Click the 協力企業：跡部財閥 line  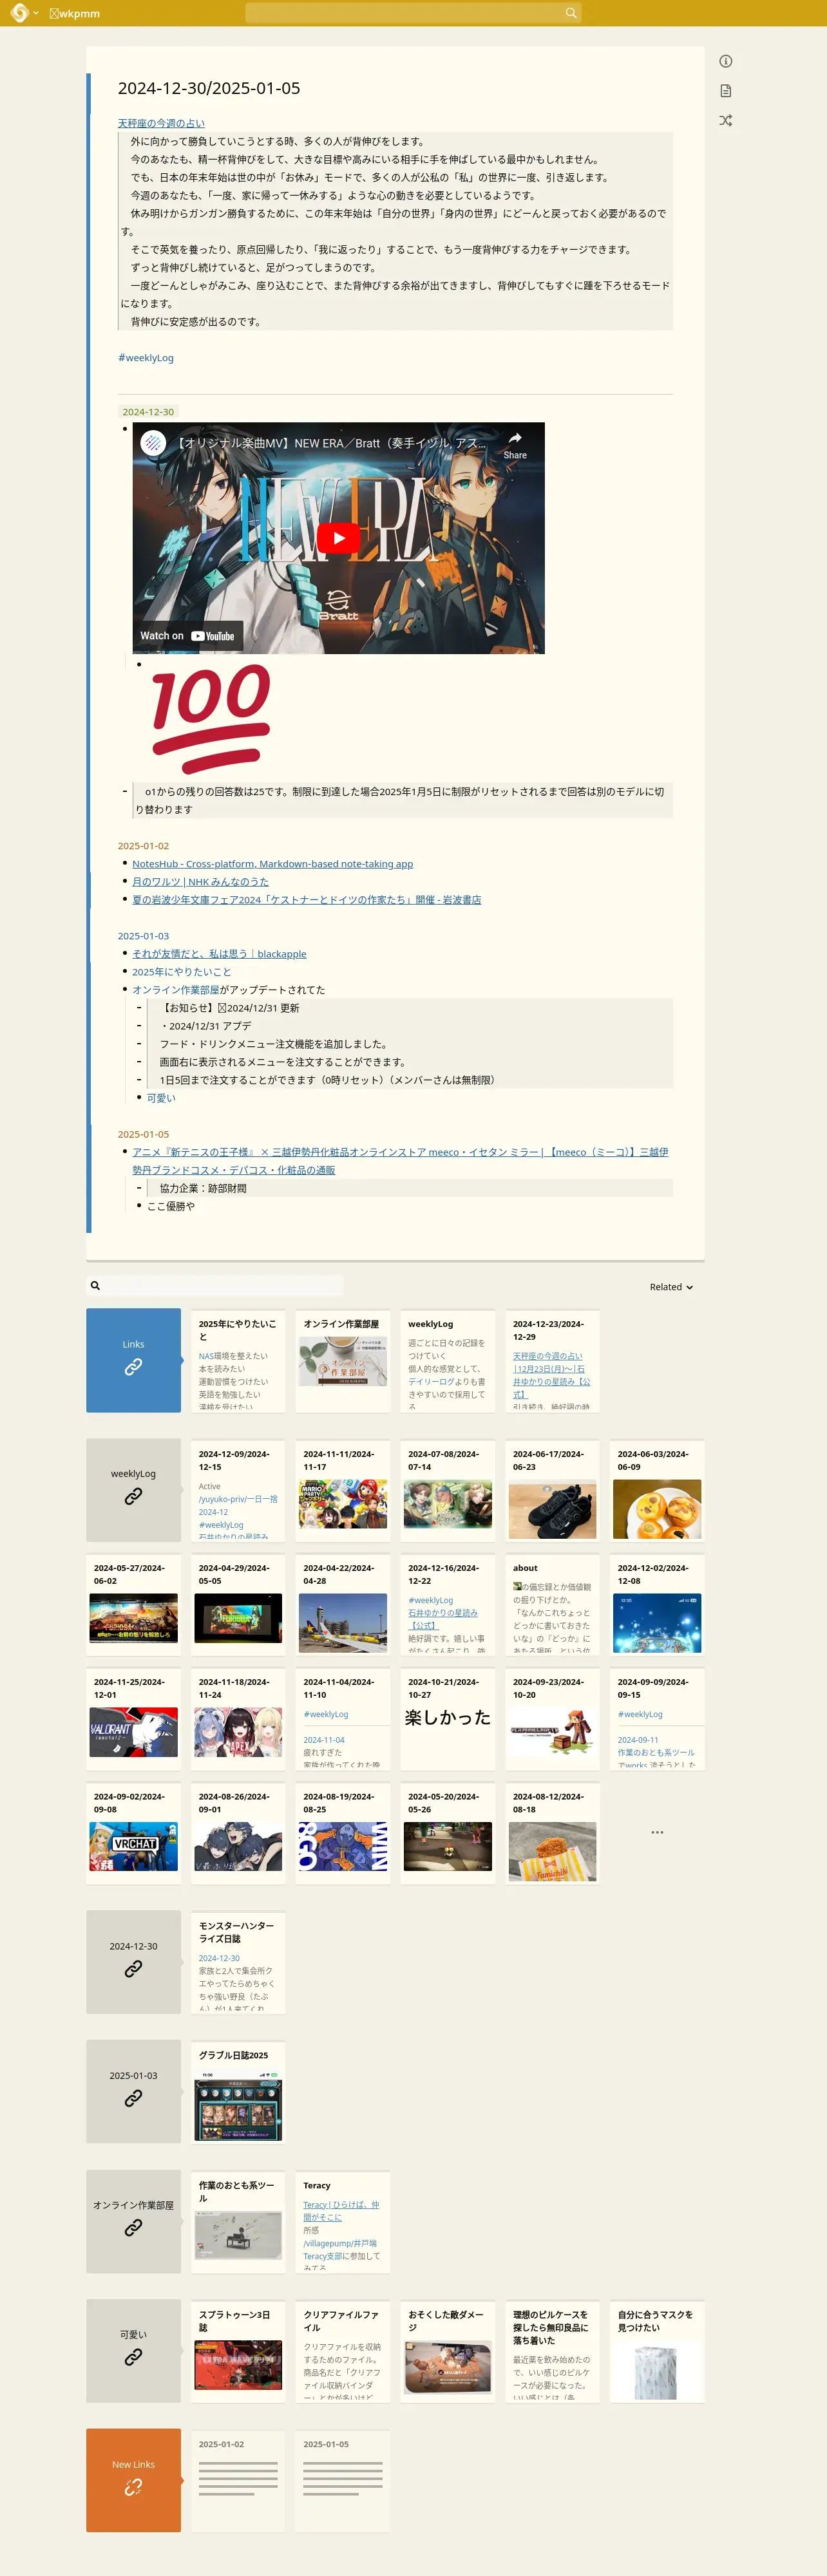tap(203, 1188)
